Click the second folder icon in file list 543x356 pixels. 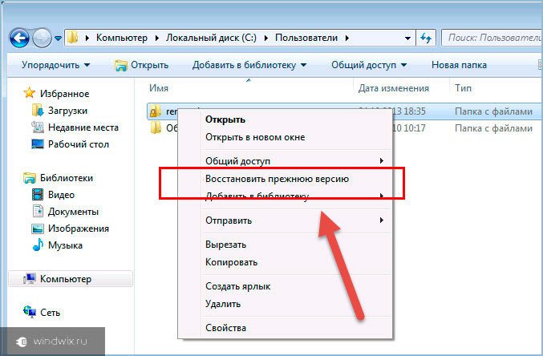(156, 127)
